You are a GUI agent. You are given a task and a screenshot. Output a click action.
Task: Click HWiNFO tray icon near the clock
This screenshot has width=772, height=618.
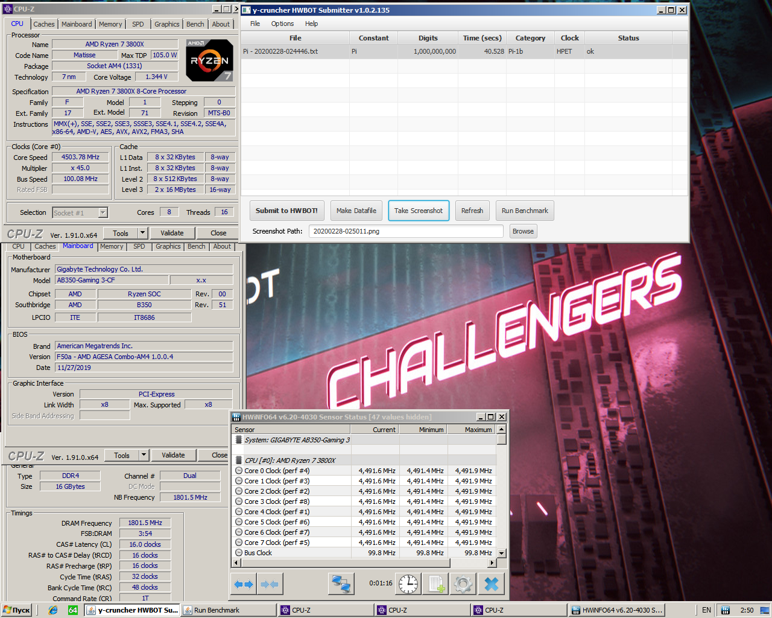point(726,610)
